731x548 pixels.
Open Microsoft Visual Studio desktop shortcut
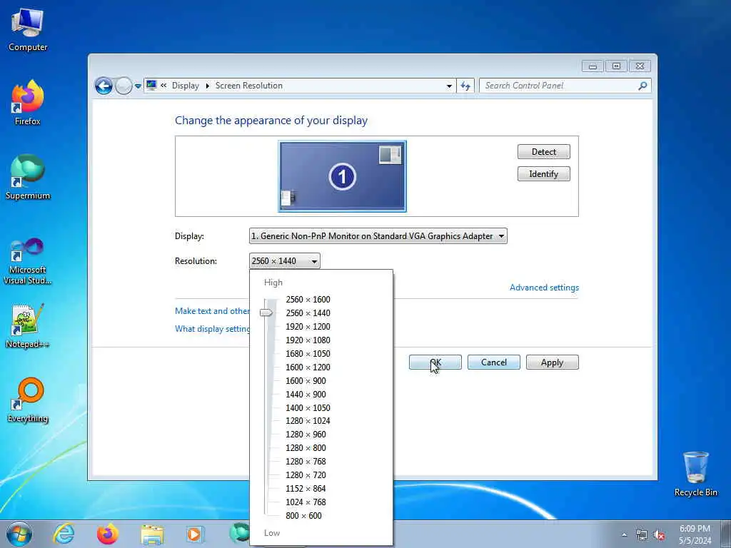pyautogui.click(x=28, y=261)
